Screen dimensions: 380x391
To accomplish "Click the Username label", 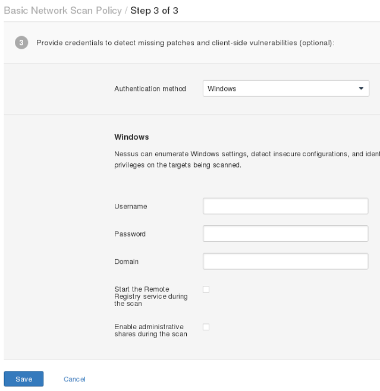I will coord(130,206).
